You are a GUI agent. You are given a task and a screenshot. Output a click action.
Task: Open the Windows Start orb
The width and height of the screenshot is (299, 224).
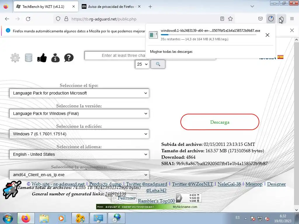point(8,218)
